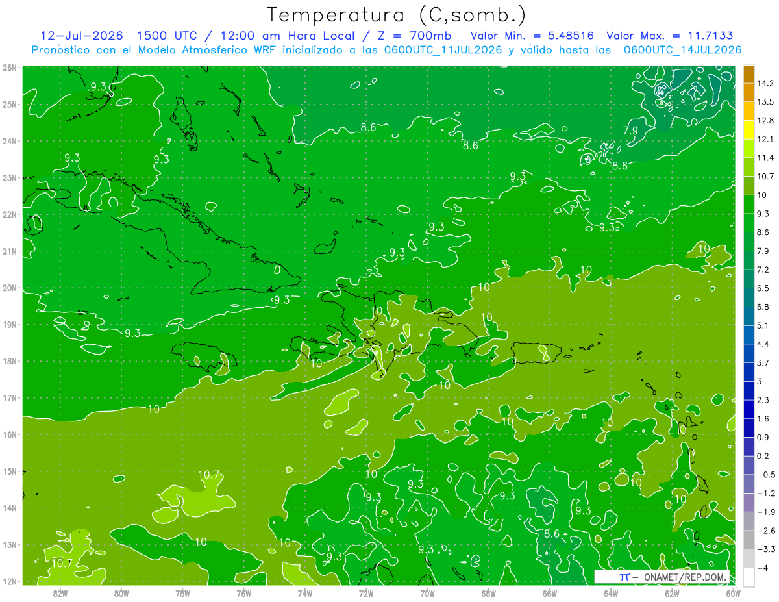
Task: Click the title "Temperatura (C,somb.)"
Action: coord(397,15)
